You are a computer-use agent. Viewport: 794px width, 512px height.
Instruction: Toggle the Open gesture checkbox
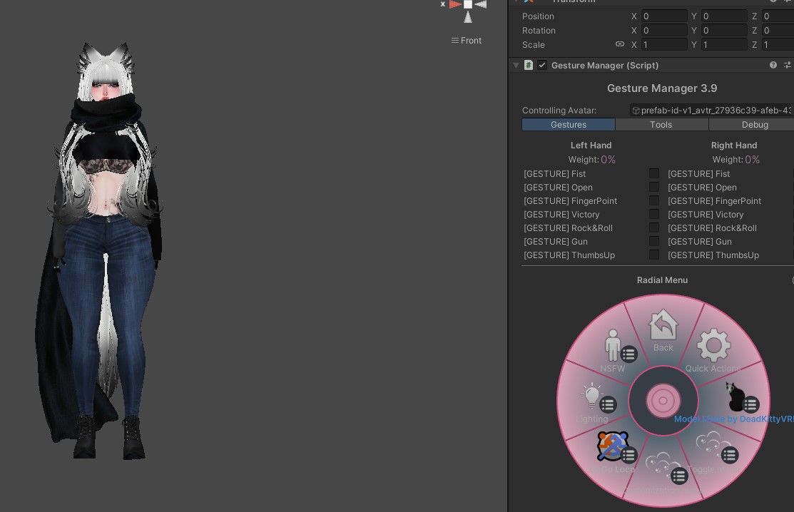[x=654, y=188]
